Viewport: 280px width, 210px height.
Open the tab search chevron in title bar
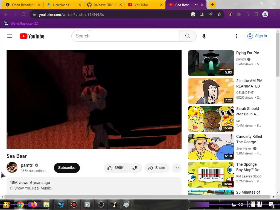click(236, 4)
